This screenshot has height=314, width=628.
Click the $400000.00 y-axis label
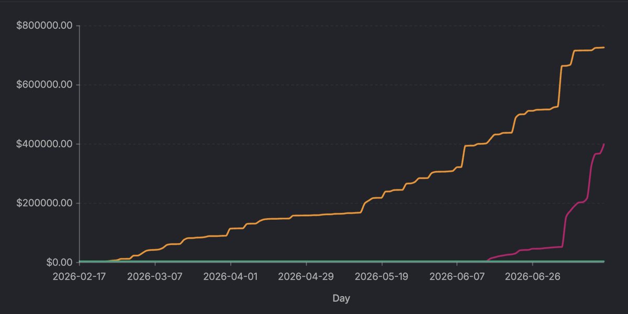coord(43,144)
